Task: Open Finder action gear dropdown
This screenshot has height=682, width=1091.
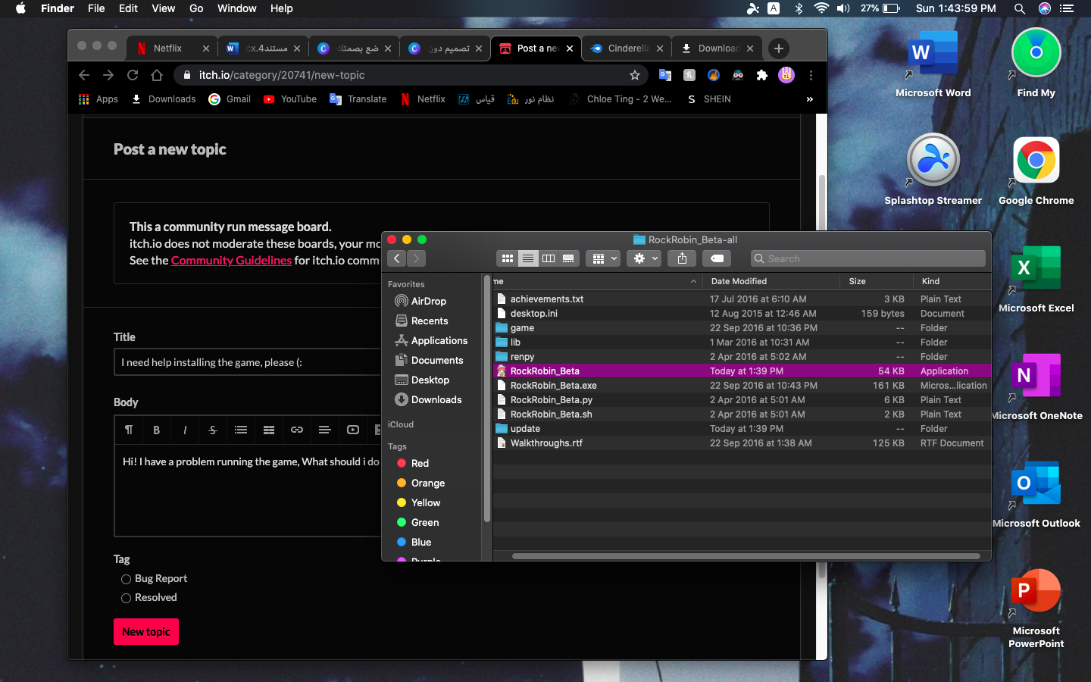Action: [645, 258]
